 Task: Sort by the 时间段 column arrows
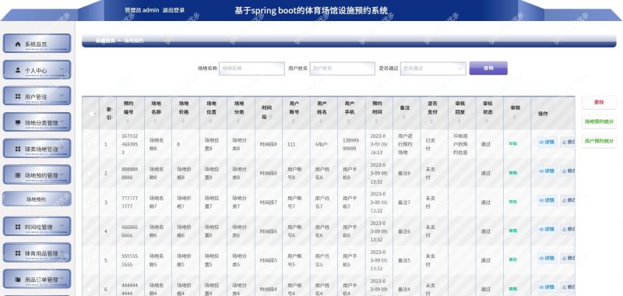(x=271, y=117)
